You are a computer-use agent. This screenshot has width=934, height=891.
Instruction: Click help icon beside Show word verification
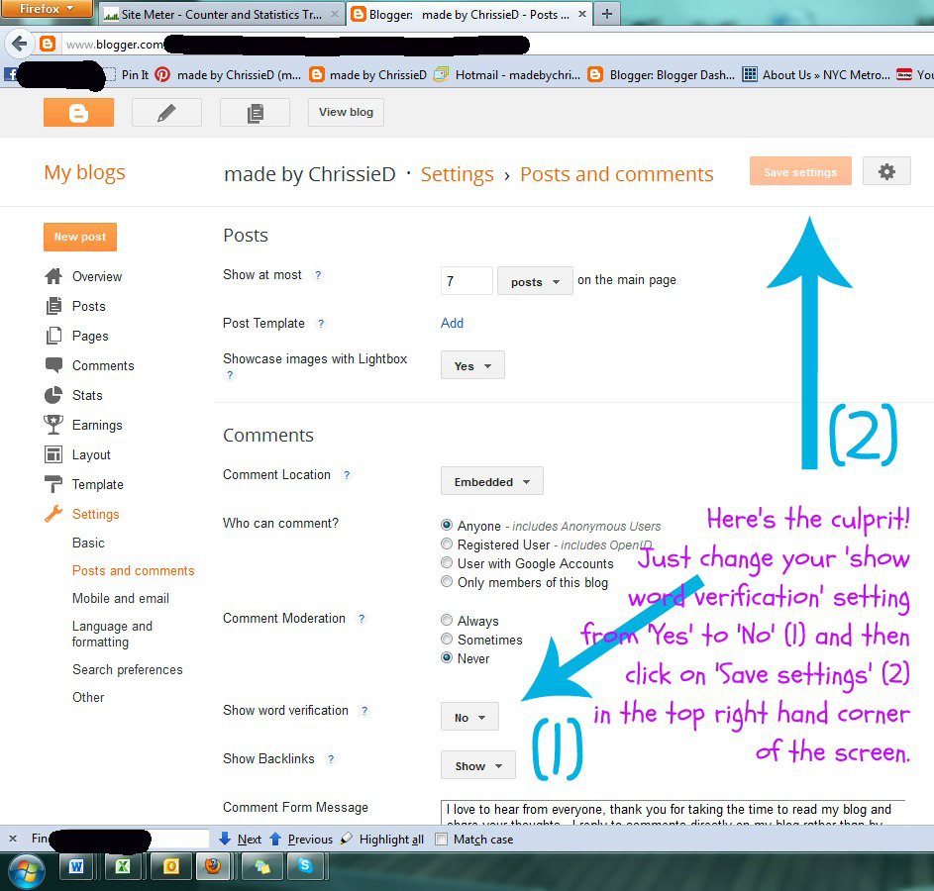tap(364, 710)
